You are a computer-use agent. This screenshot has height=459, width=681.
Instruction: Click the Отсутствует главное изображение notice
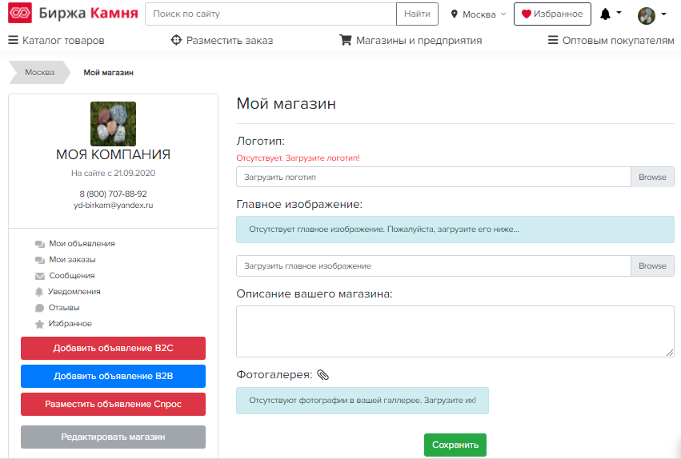[x=455, y=229]
